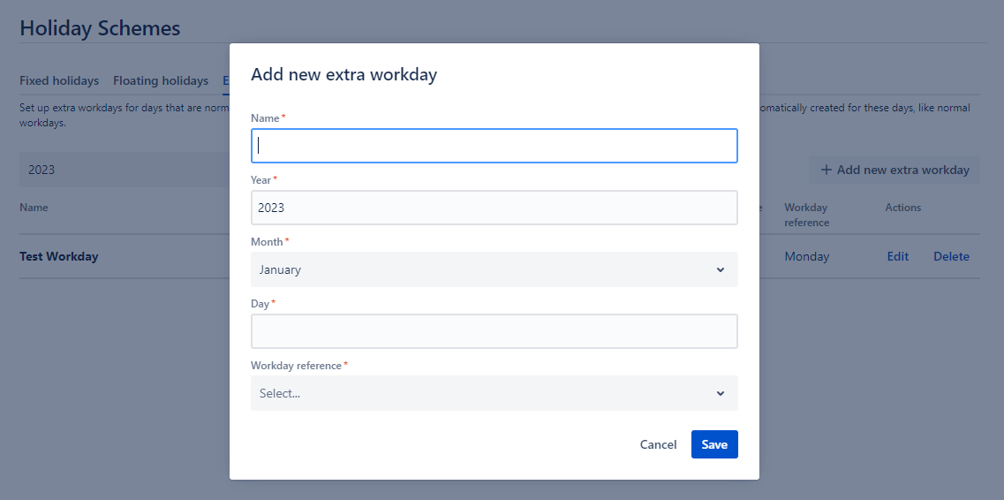Viewport: 1004px width, 500px height.
Task: Switch to the Fixed holidays tab
Action: click(x=59, y=80)
